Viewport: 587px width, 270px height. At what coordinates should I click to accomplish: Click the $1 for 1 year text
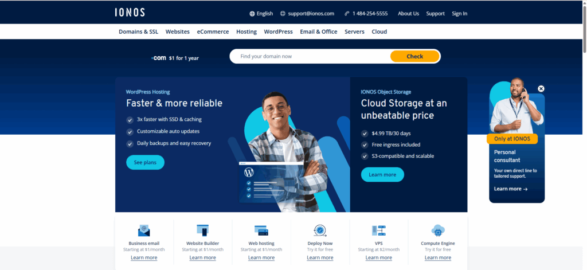click(x=184, y=58)
